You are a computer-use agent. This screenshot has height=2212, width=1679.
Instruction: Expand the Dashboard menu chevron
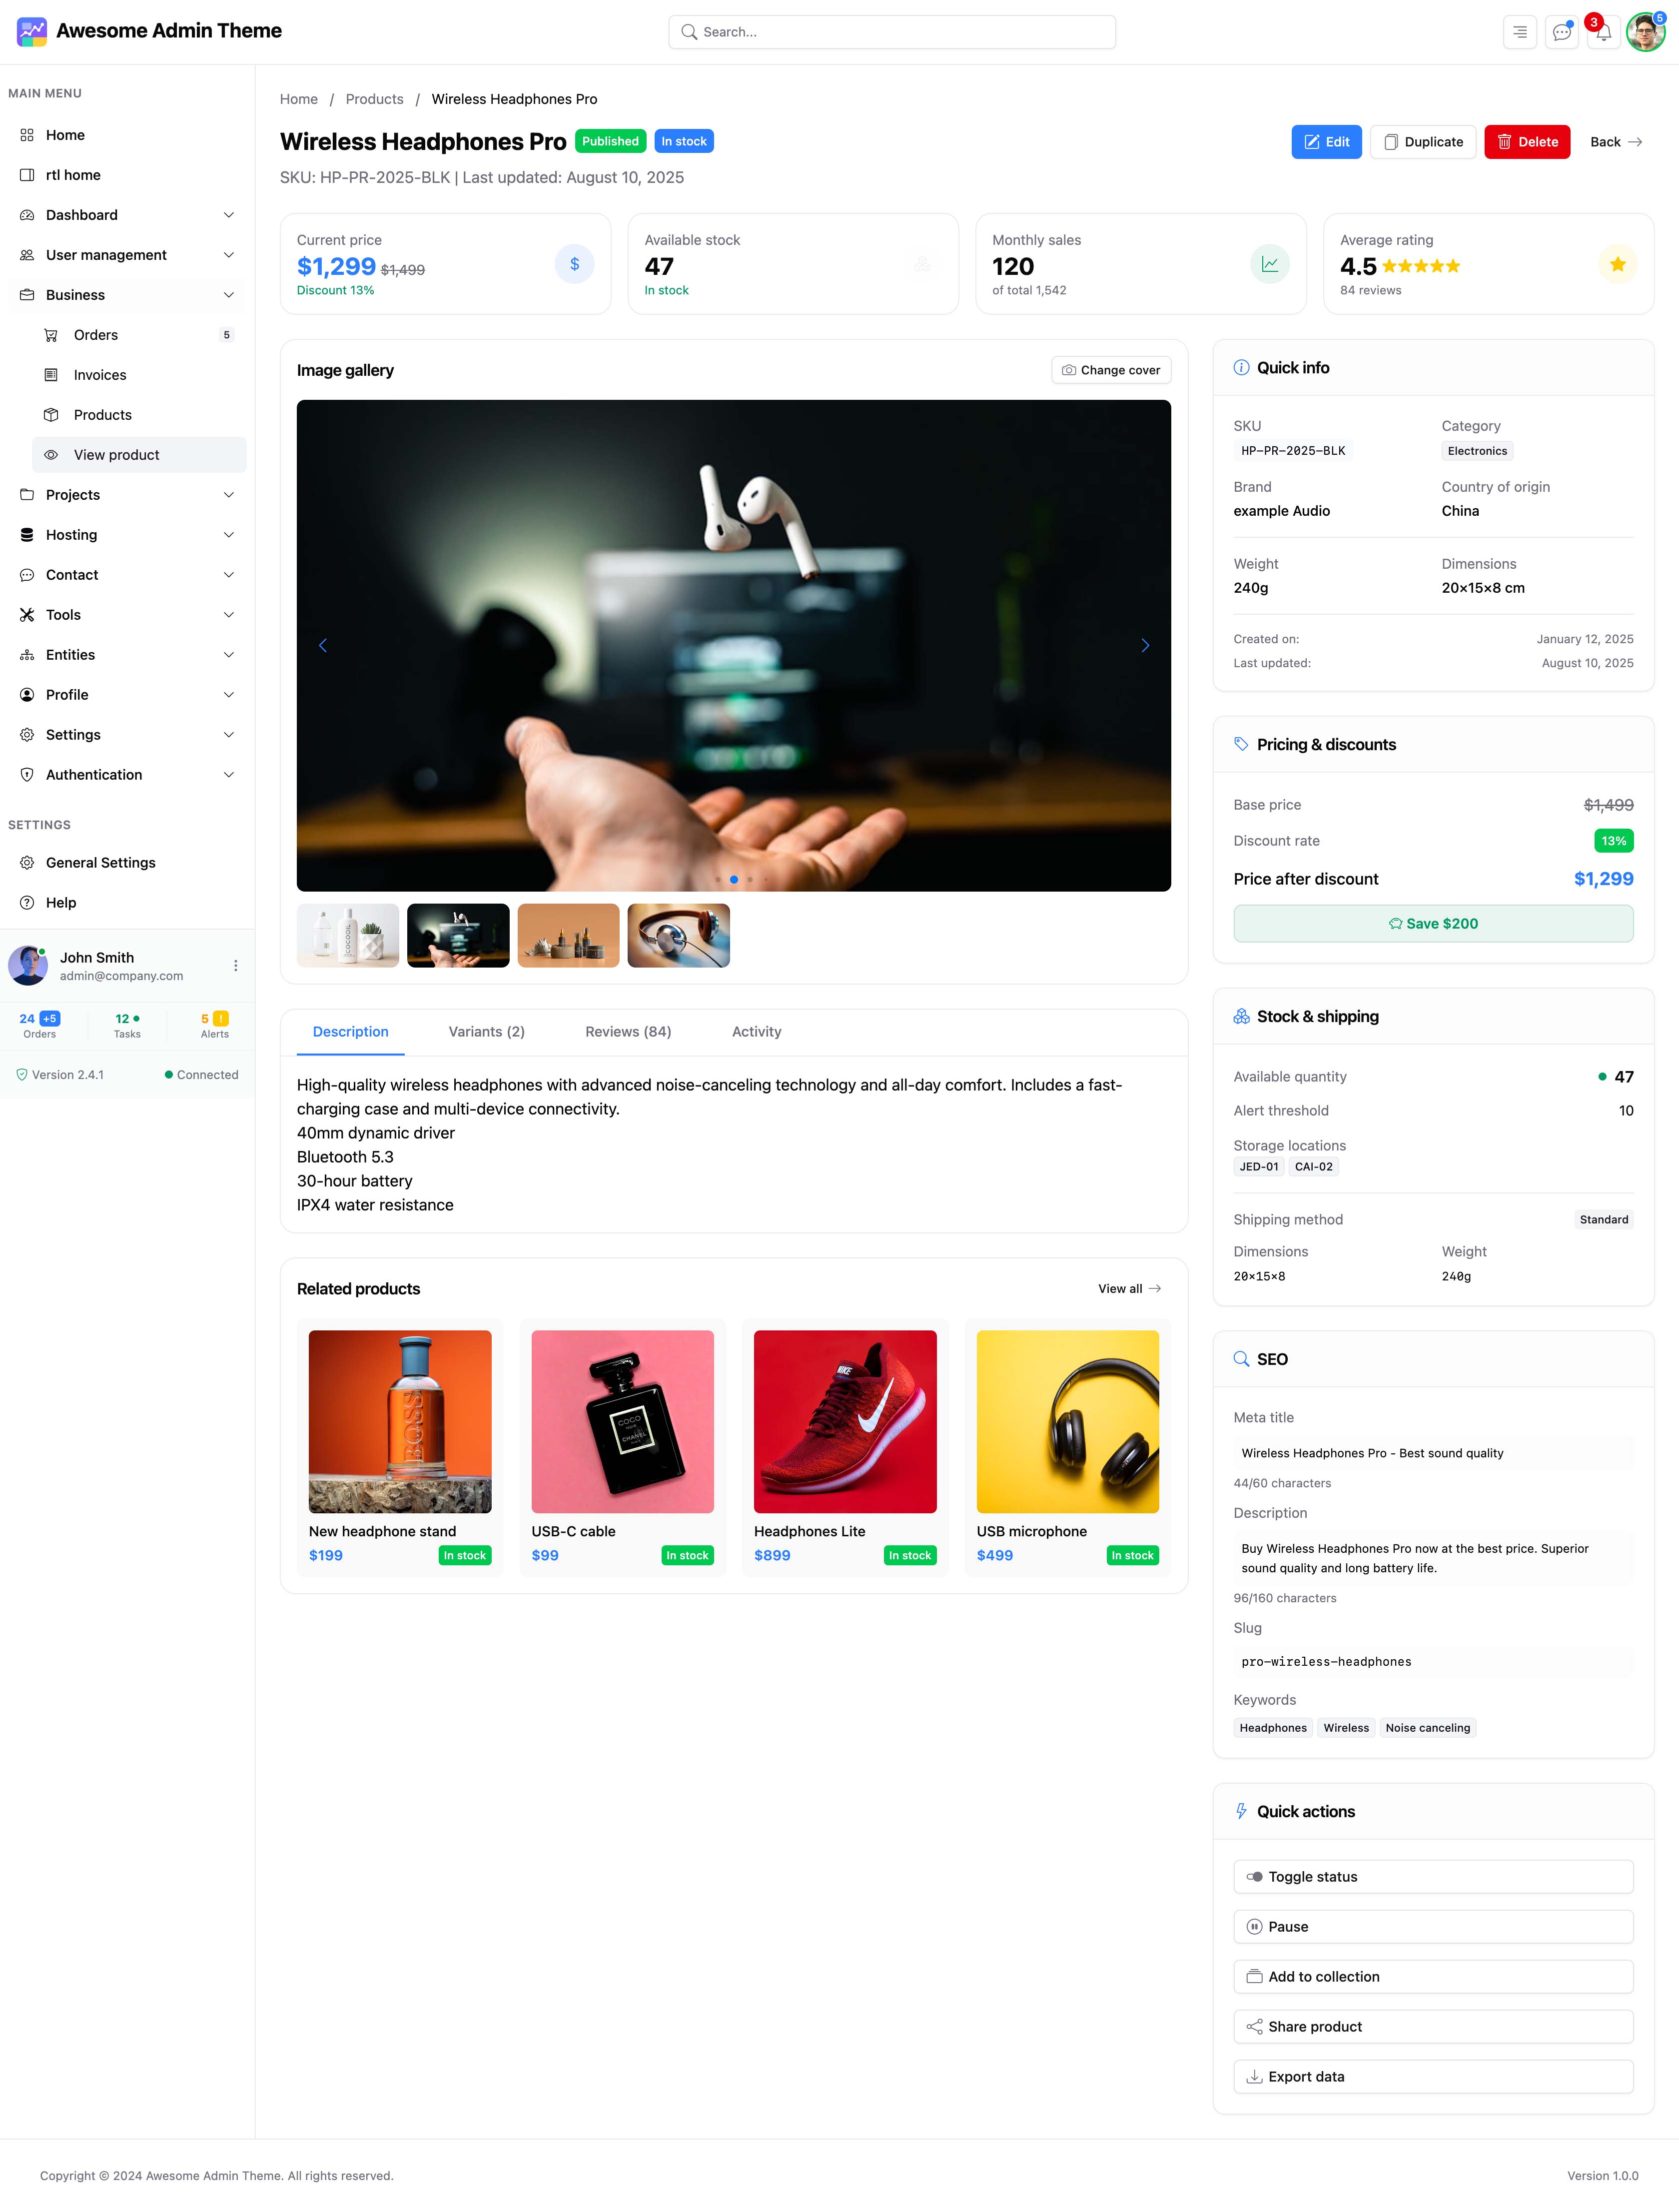click(229, 215)
